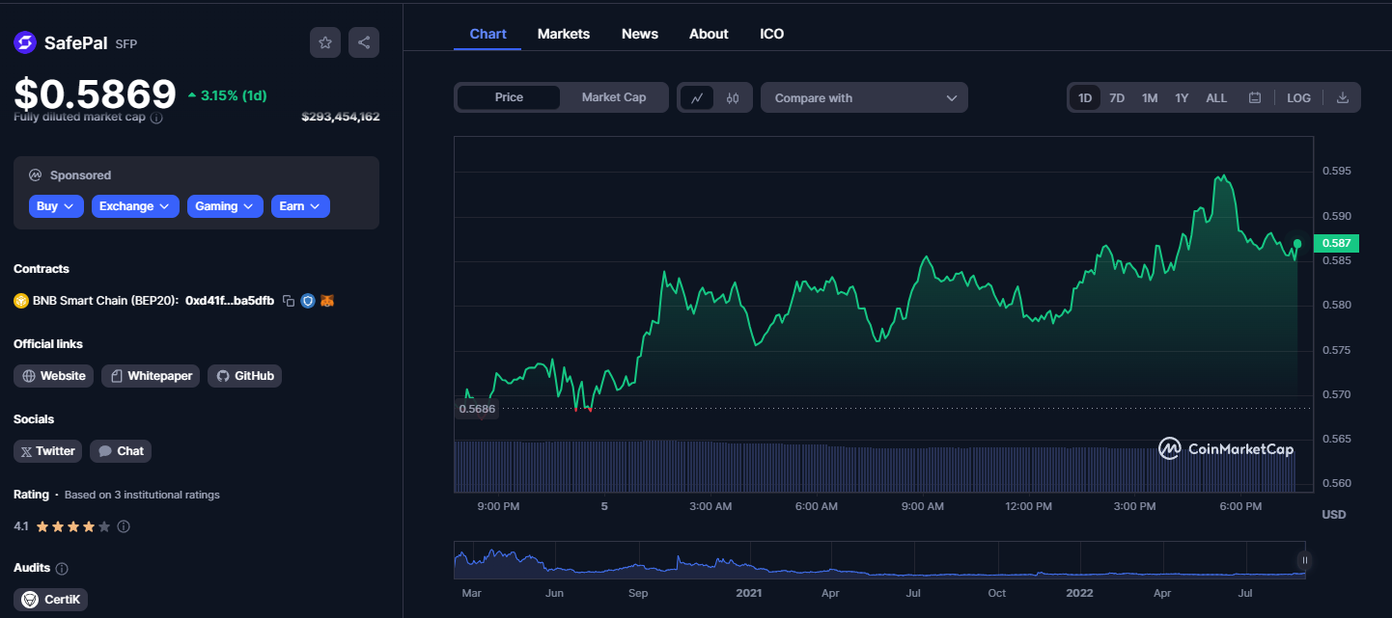Set chart range to 1Y
This screenshot has height=618, width=1392.
point(1182,97)
